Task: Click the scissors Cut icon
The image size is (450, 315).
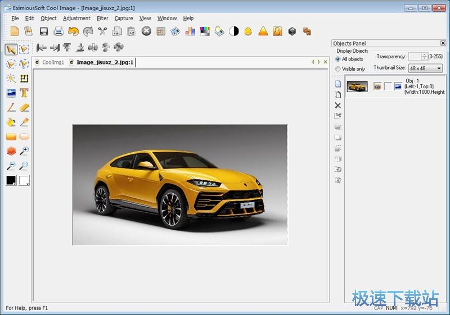Action: (102, 31)
